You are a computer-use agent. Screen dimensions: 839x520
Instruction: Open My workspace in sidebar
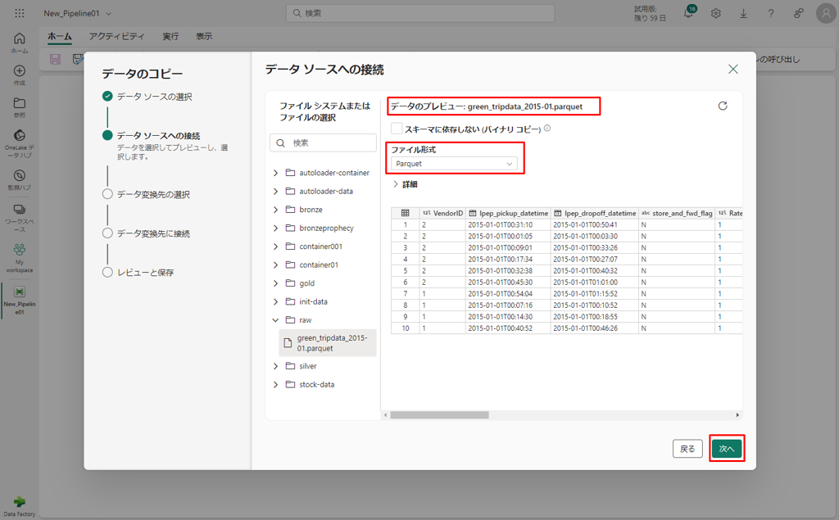[x=20, y=258]
